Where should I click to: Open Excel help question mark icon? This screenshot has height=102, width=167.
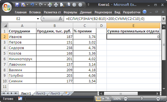pyautogui.click(x=145, y=12)
